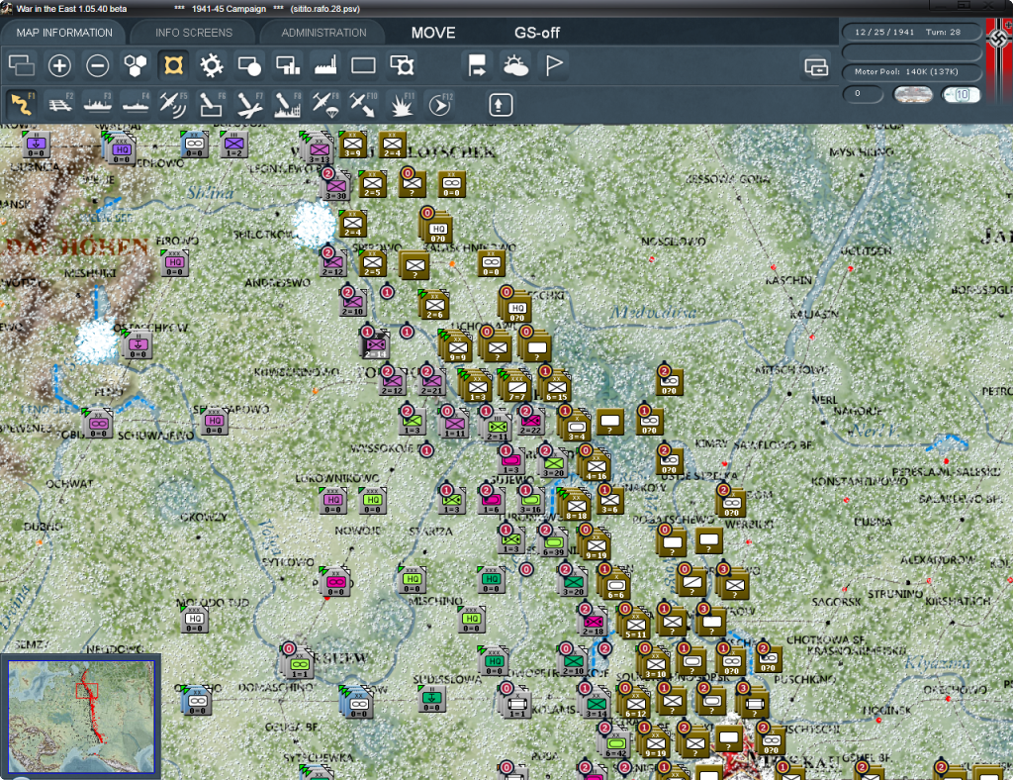The width and height of the screenshot is (1013, 780).
Task: Select the unit stack labeled 3=30
Action: pyautogui.click(x=336, y=187)
